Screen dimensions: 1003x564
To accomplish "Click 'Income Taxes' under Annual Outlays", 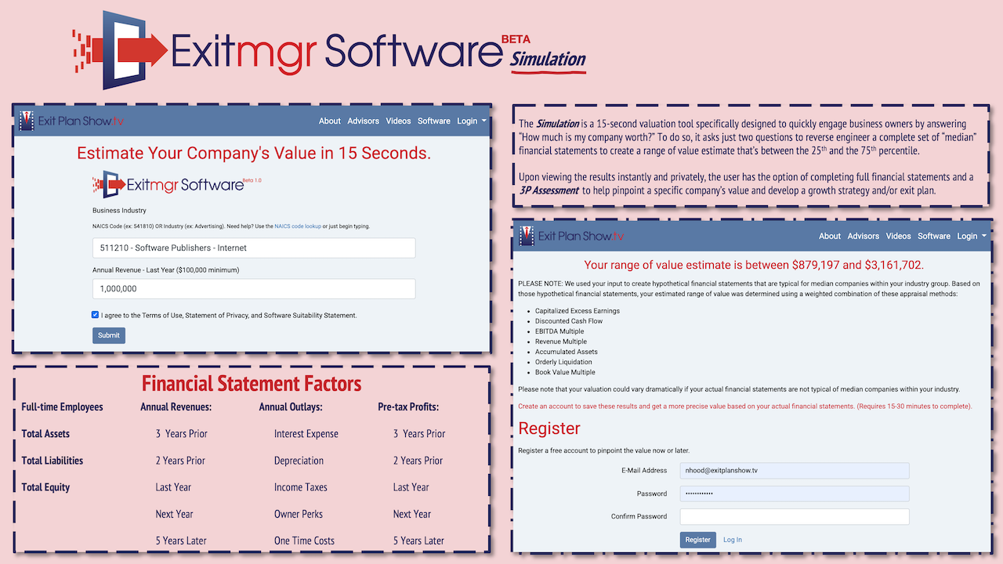I will (x=301, y=487).
